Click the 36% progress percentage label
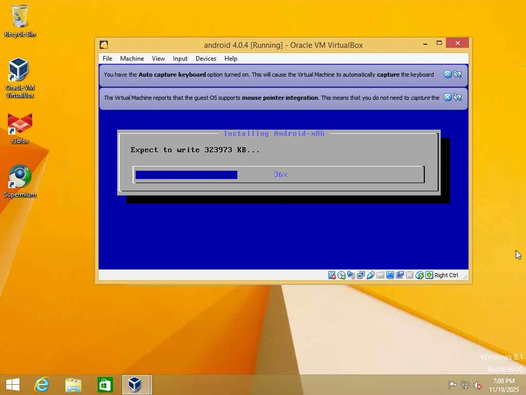This screenshot has height=395, width=526. pos(281,175)
